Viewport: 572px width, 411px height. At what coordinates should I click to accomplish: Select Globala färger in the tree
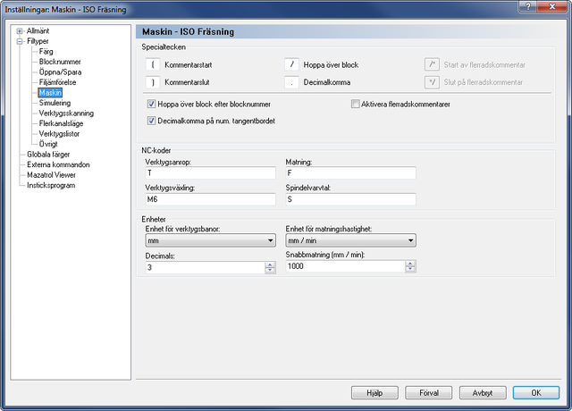[48, 155]
